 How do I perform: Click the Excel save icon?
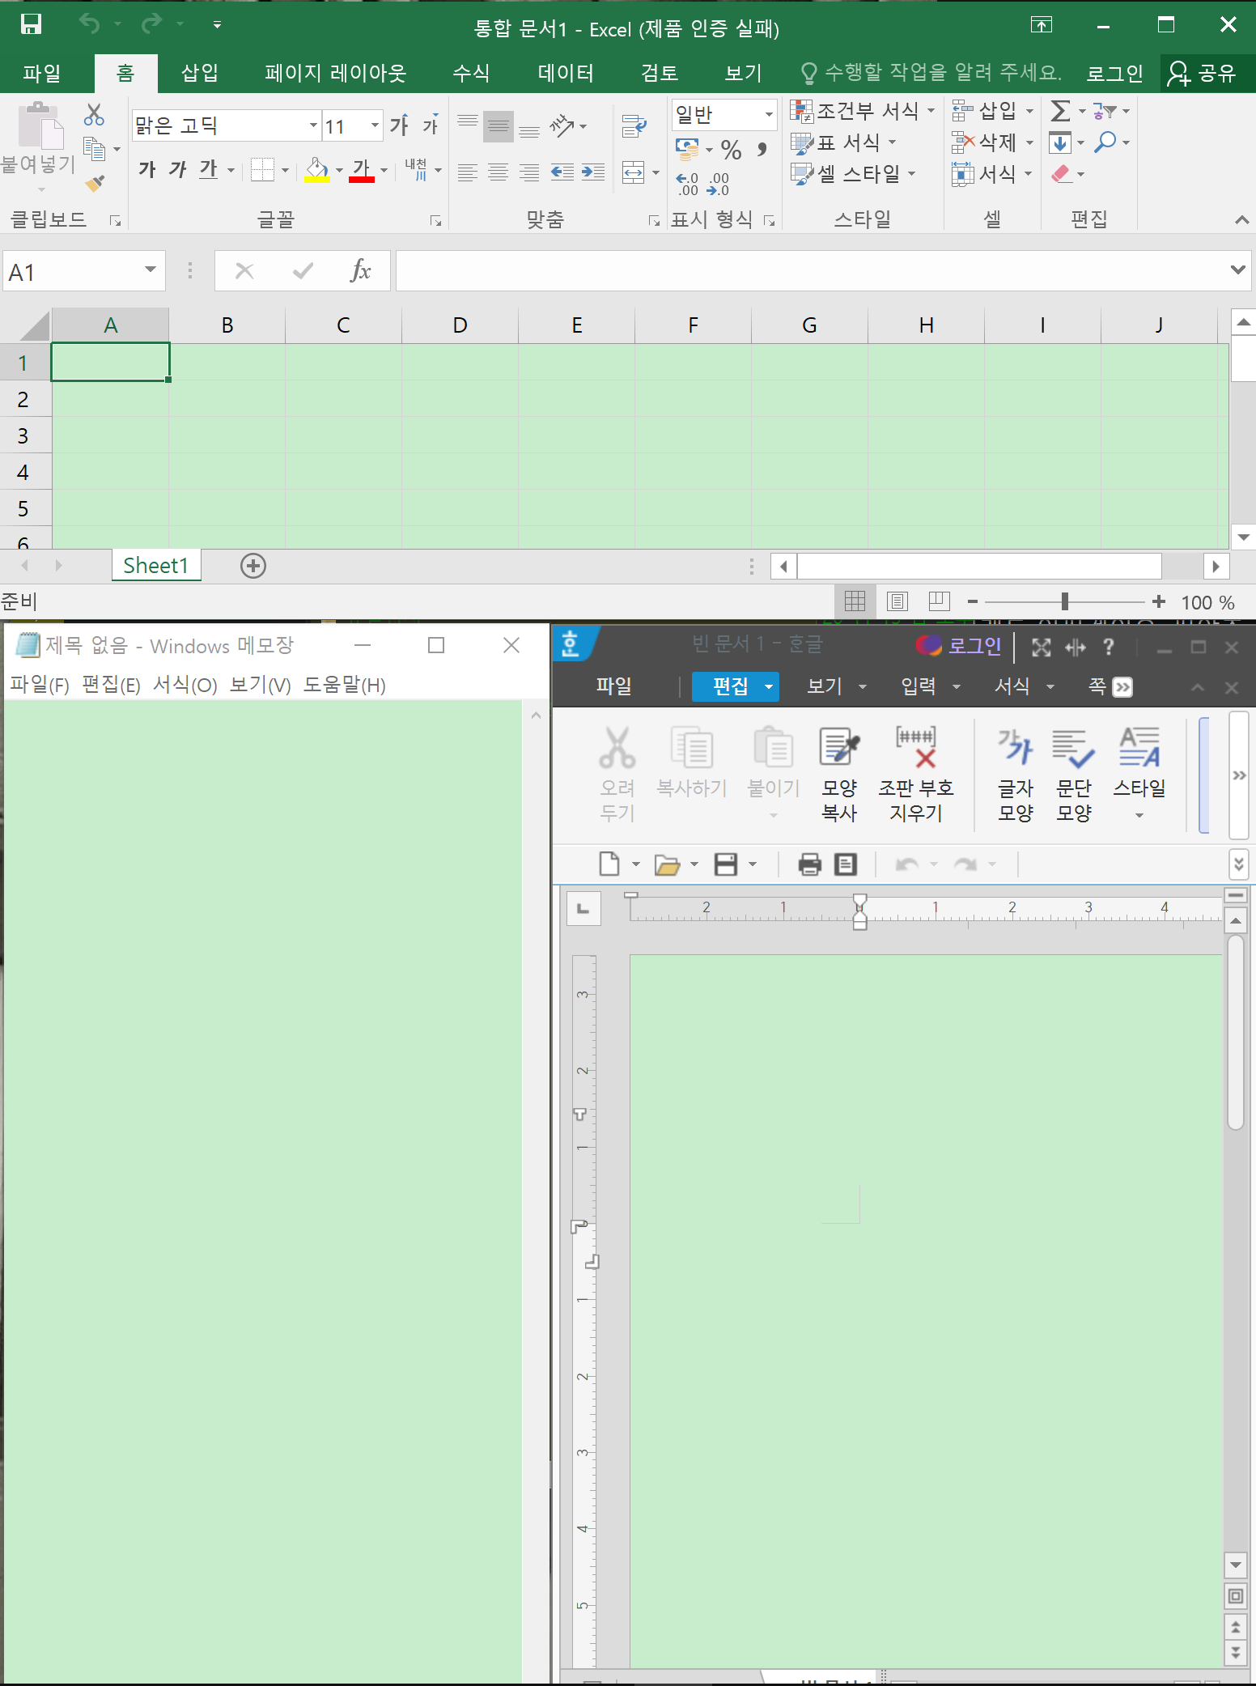point(31,24)
